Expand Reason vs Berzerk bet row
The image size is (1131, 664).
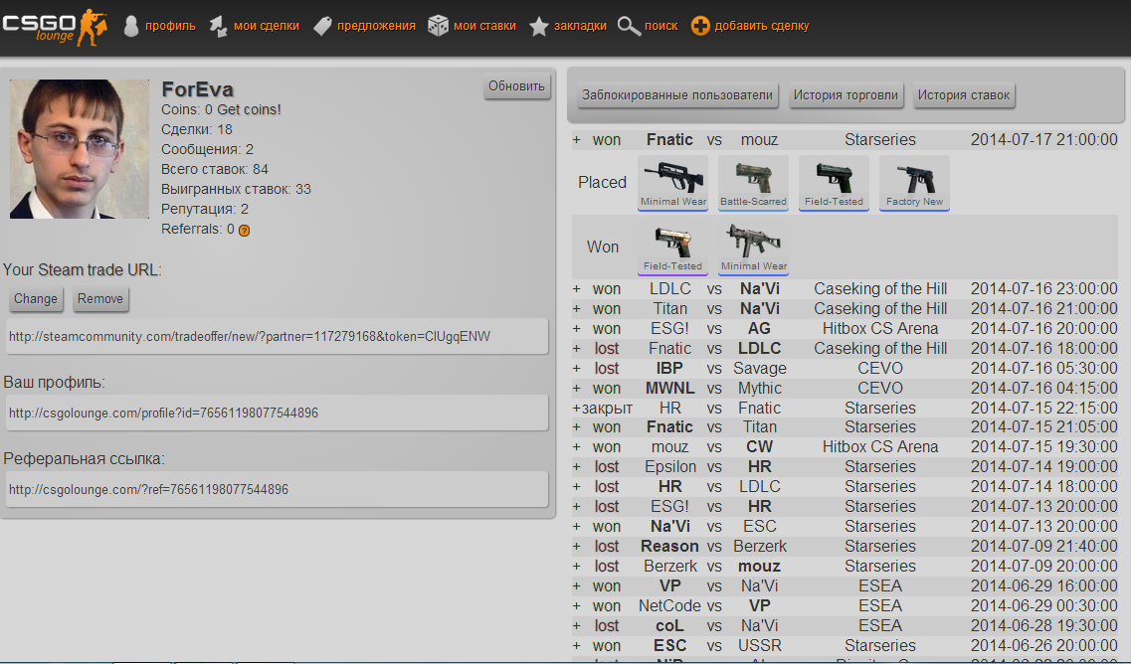576,547
